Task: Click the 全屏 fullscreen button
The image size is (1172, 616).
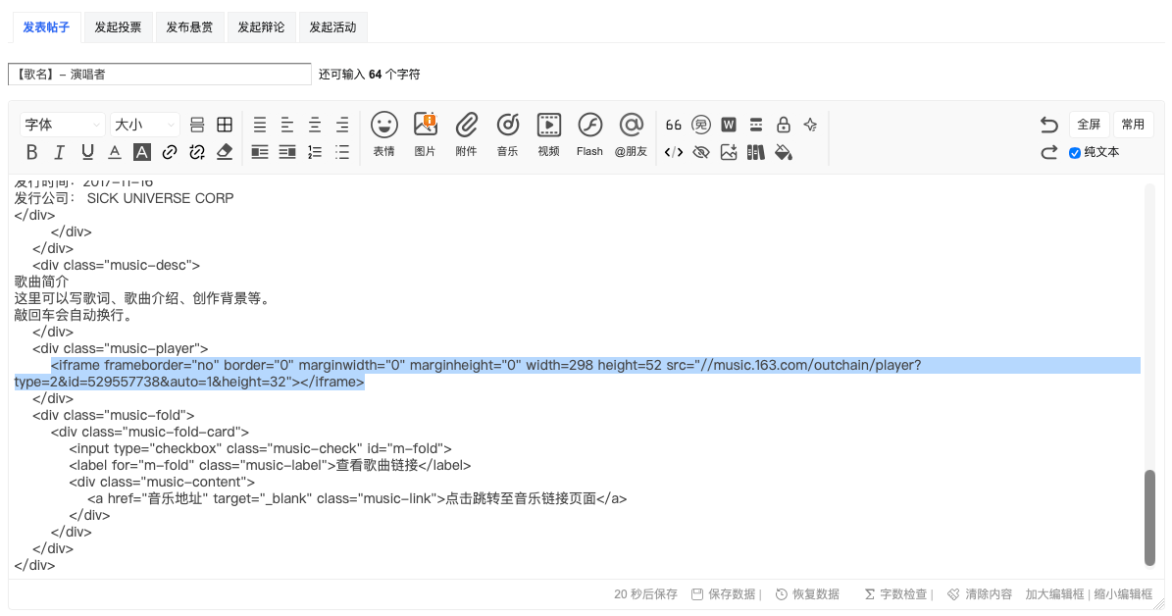Action: pyautogui.click(x=1089, y=125)
